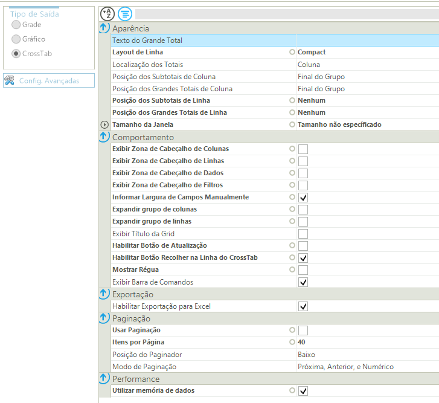Edit the Itens por Página value

(367, 343)
